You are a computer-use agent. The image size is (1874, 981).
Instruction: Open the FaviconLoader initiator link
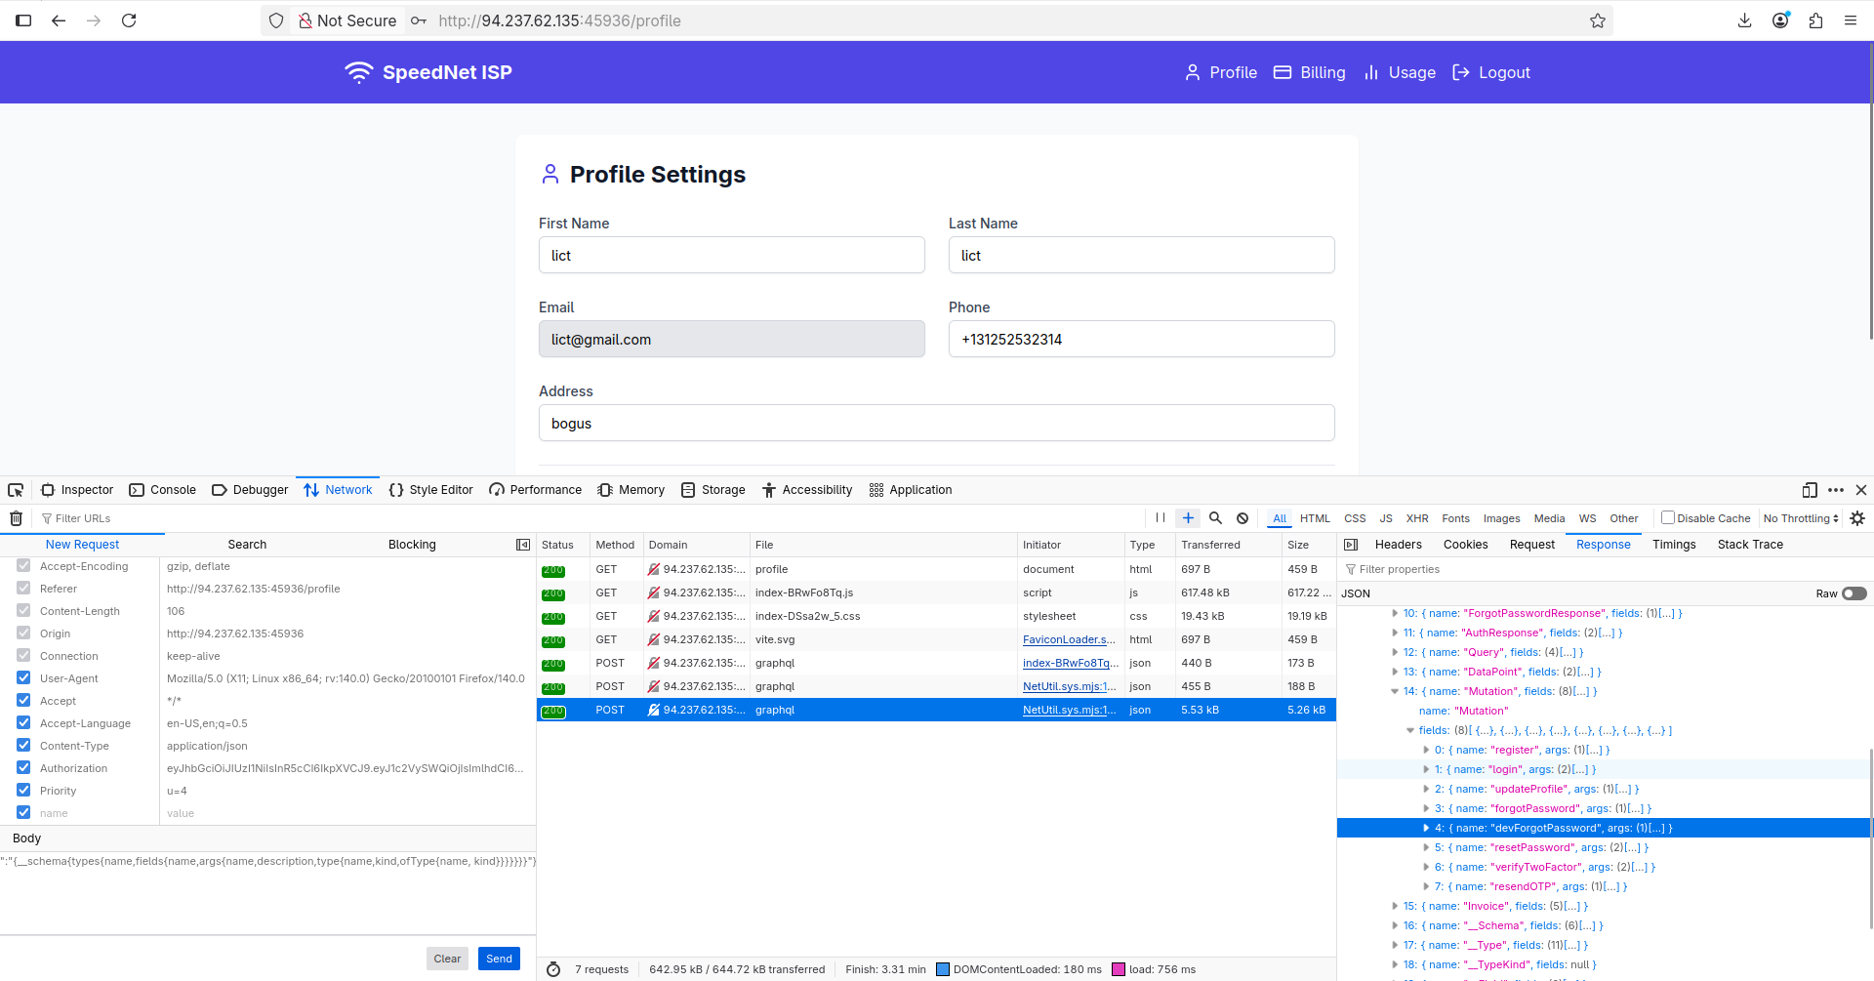click(1069, 639)
